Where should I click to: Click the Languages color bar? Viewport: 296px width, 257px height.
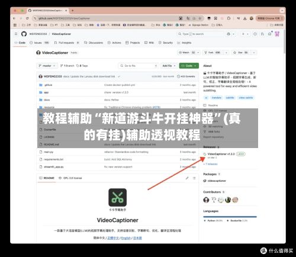click(230, 217)
